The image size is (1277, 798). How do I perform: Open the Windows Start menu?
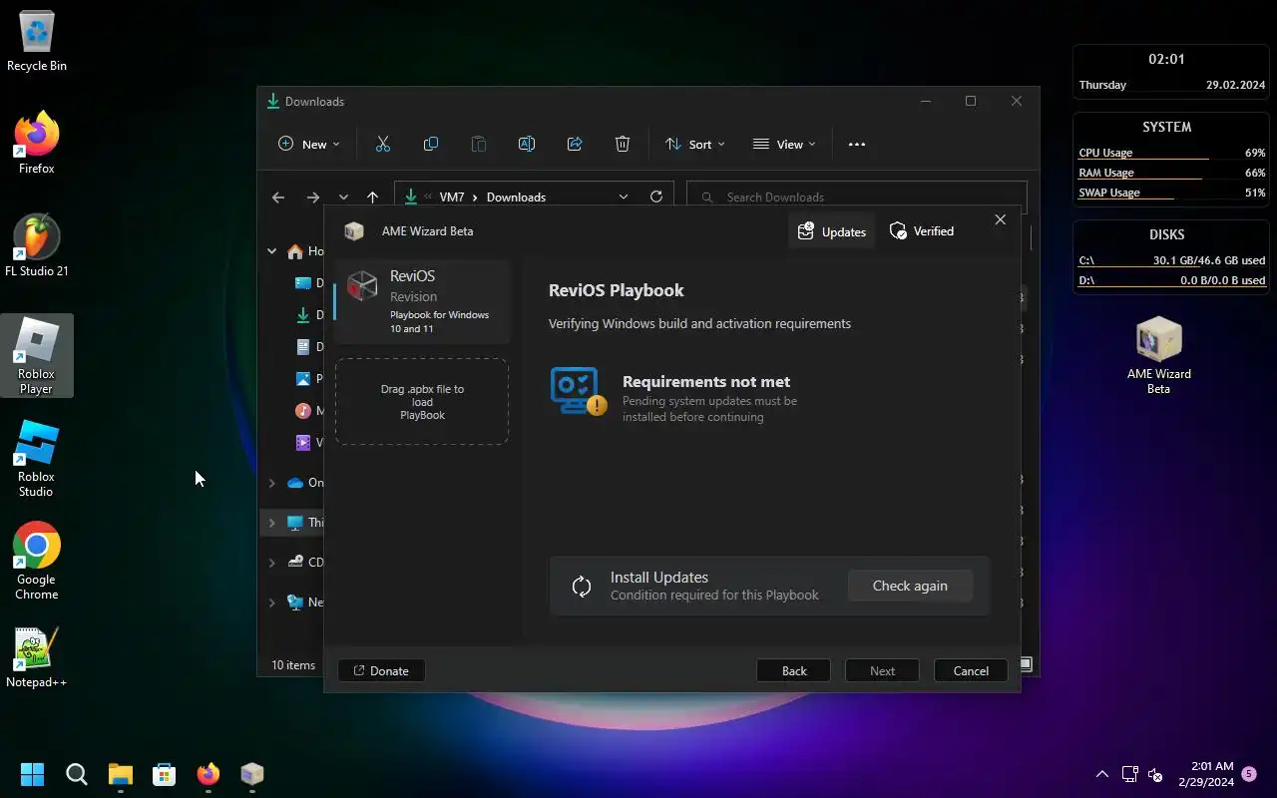(33, 774)
